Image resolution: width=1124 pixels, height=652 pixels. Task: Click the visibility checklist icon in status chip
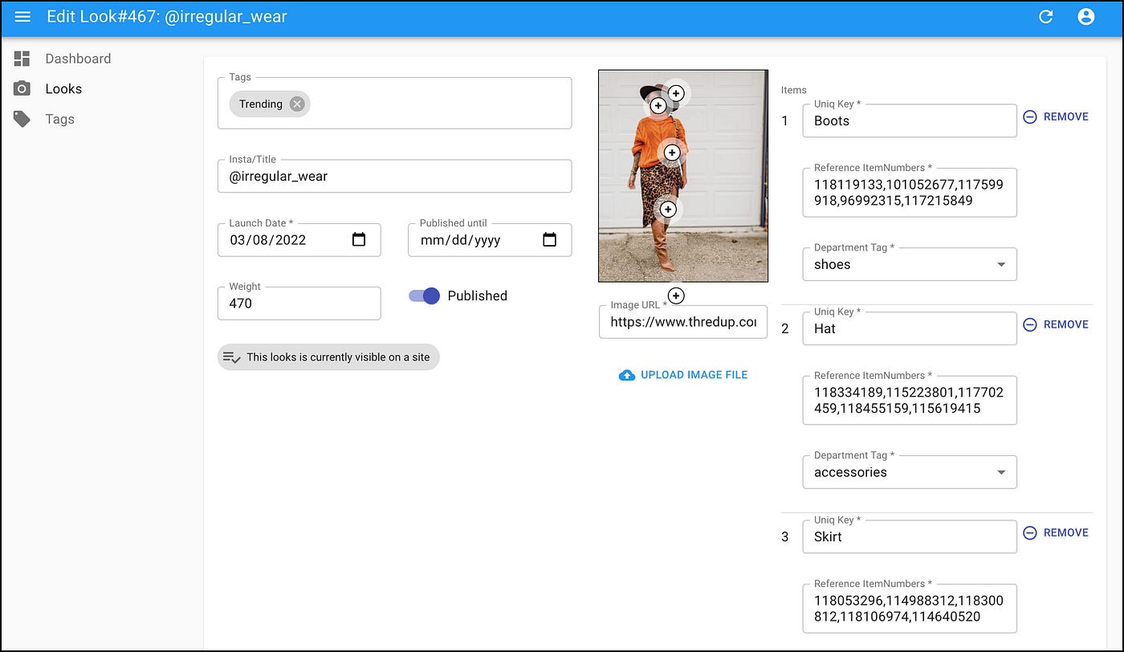231,357
